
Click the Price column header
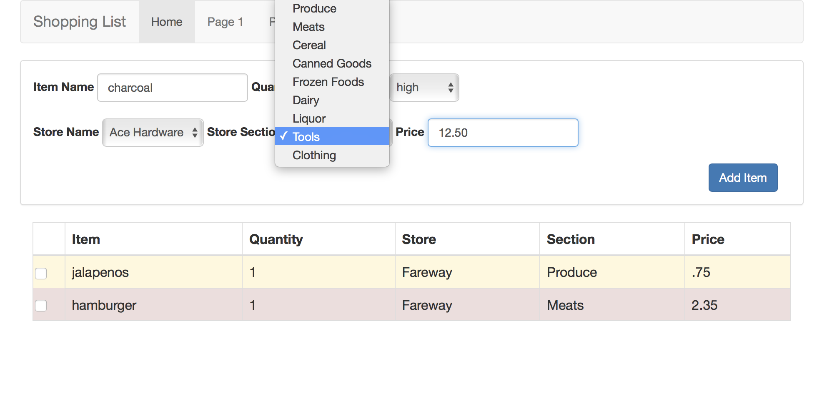pos(708,239)
